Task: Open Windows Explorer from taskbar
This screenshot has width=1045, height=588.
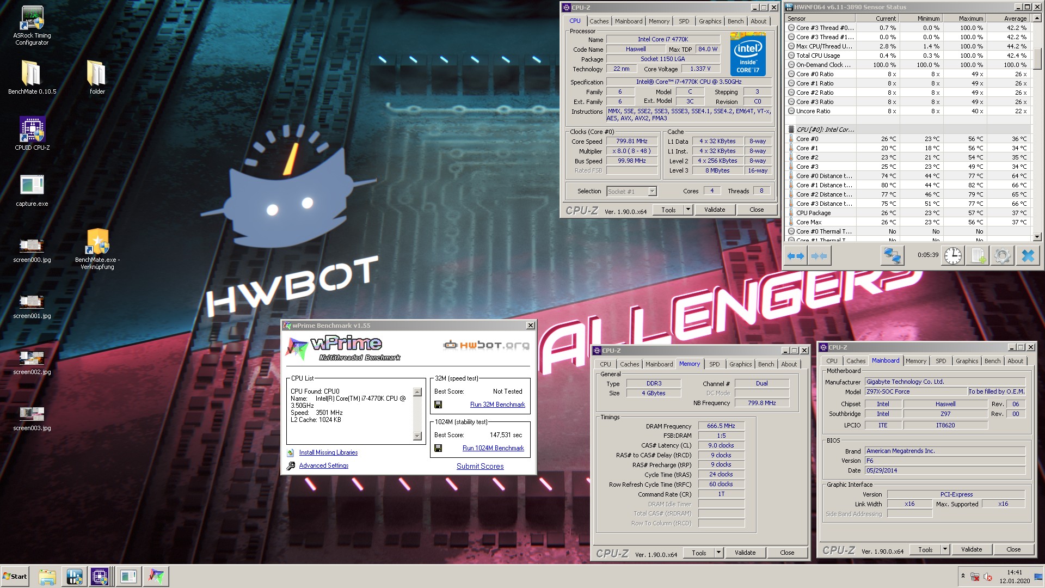Action: pos(47,577)
